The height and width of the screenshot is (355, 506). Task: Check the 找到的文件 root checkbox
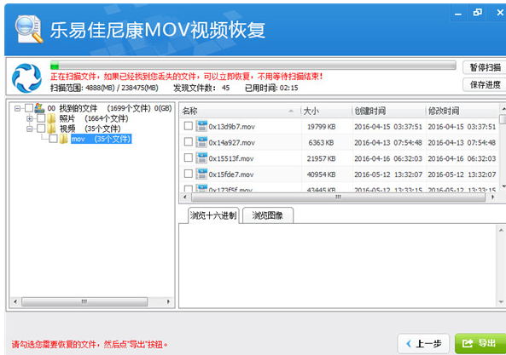[x=29, y=108]
